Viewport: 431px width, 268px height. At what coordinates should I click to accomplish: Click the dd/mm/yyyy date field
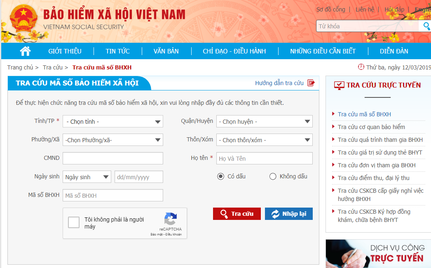pyautogui.click(x=139, y=177)
